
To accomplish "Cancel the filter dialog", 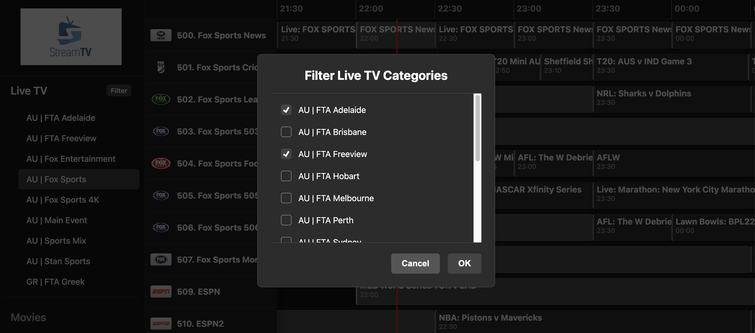I will [415, 263].
